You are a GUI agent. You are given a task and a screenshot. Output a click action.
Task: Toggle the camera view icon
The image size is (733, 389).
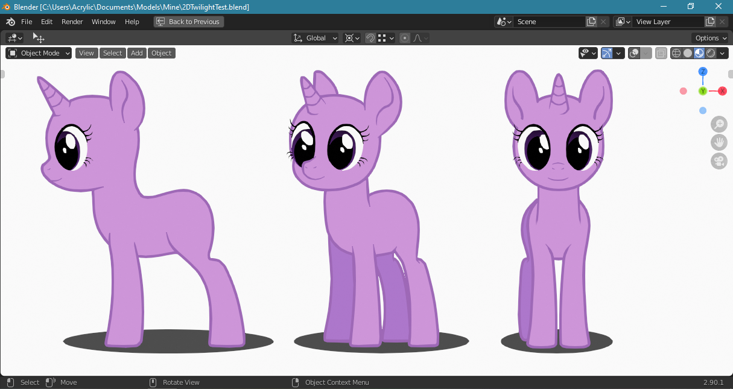pos(719,161)
